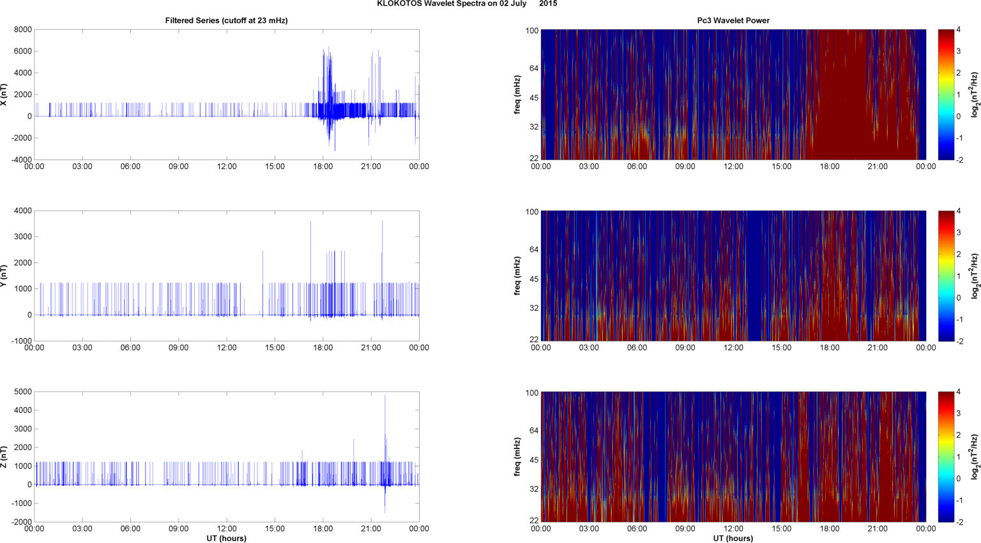Click the log2(nT²/Hz) label of bottom colorbar
This screenshot has width=981, height=543.
tap(974, 457)
